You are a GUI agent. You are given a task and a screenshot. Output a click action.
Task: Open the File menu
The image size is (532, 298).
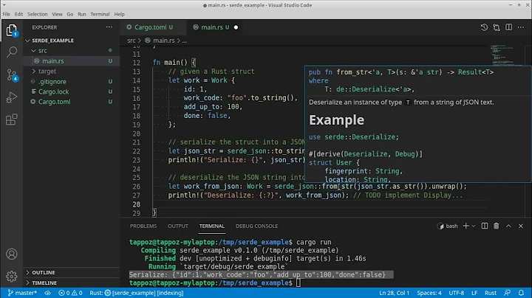(x=6, y=14)
